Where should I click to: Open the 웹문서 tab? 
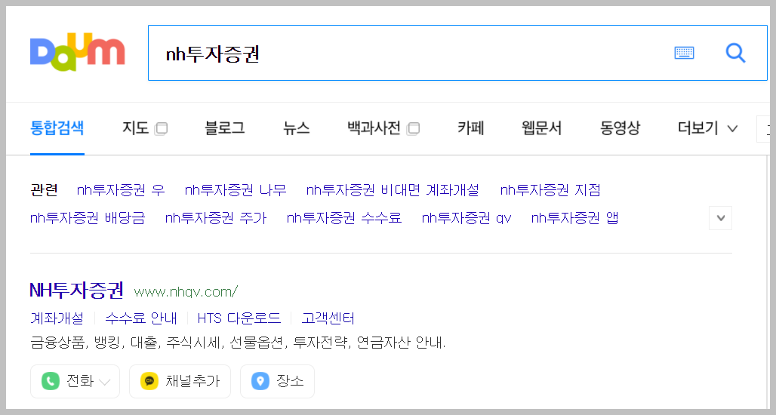[x=541, y=128]
